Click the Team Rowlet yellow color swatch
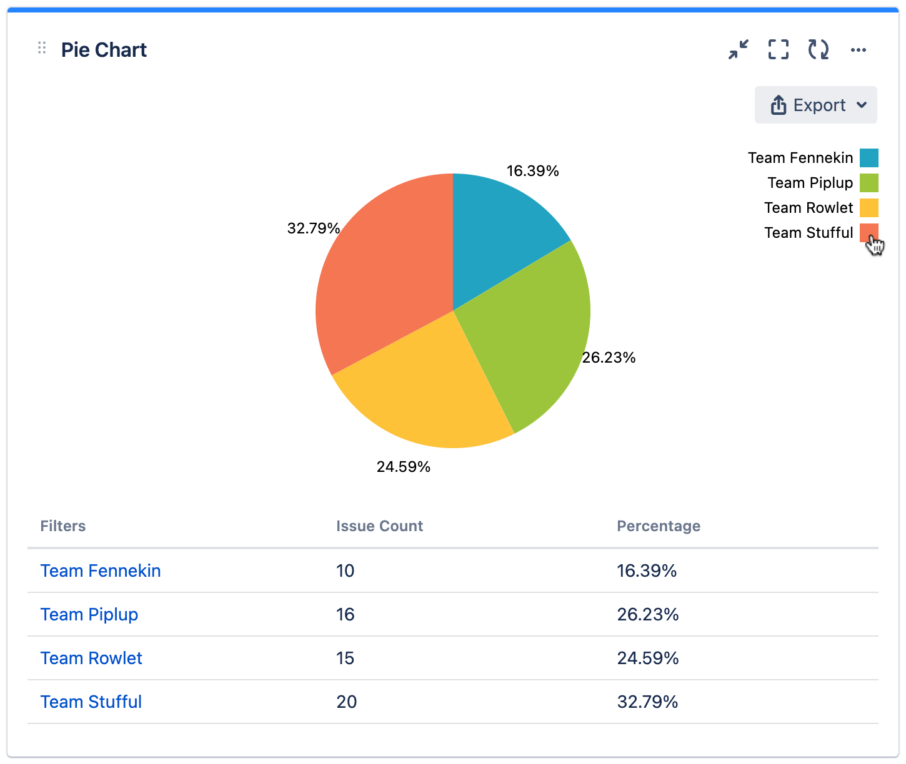 (x=869, y=207)
